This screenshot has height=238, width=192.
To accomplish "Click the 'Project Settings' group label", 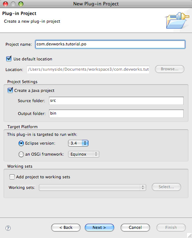I will click(x=22, y=82).
